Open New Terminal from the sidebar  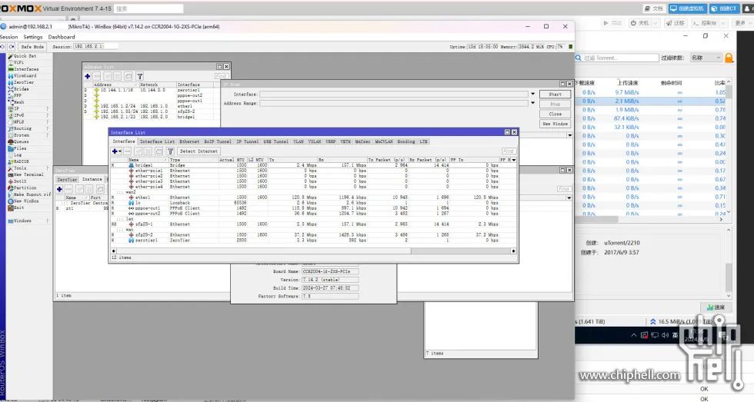tap(28, 174)
